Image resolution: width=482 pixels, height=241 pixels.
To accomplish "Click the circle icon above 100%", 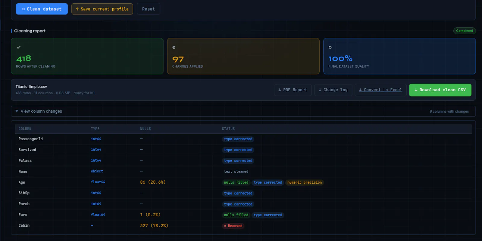I will (330, 47).
